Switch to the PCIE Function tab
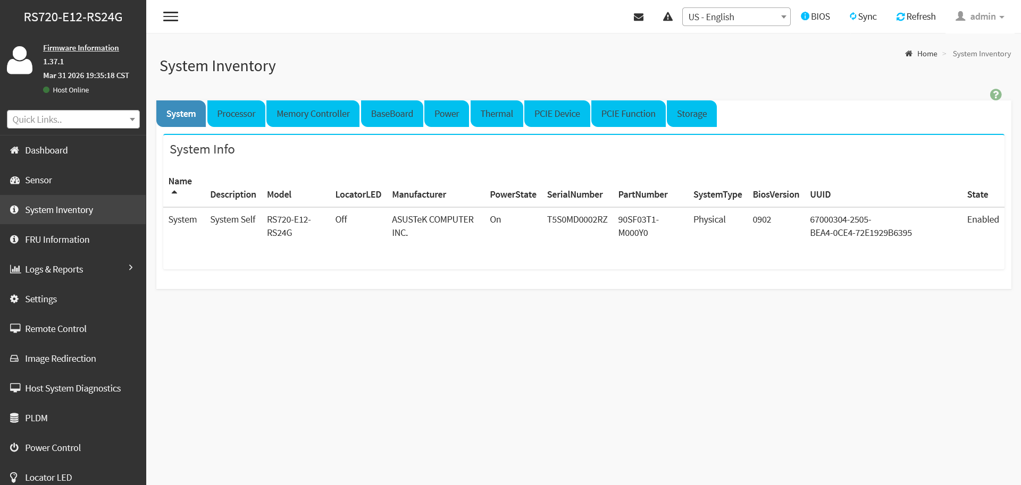Screen dimensions: 1021x485 [629, 114]
